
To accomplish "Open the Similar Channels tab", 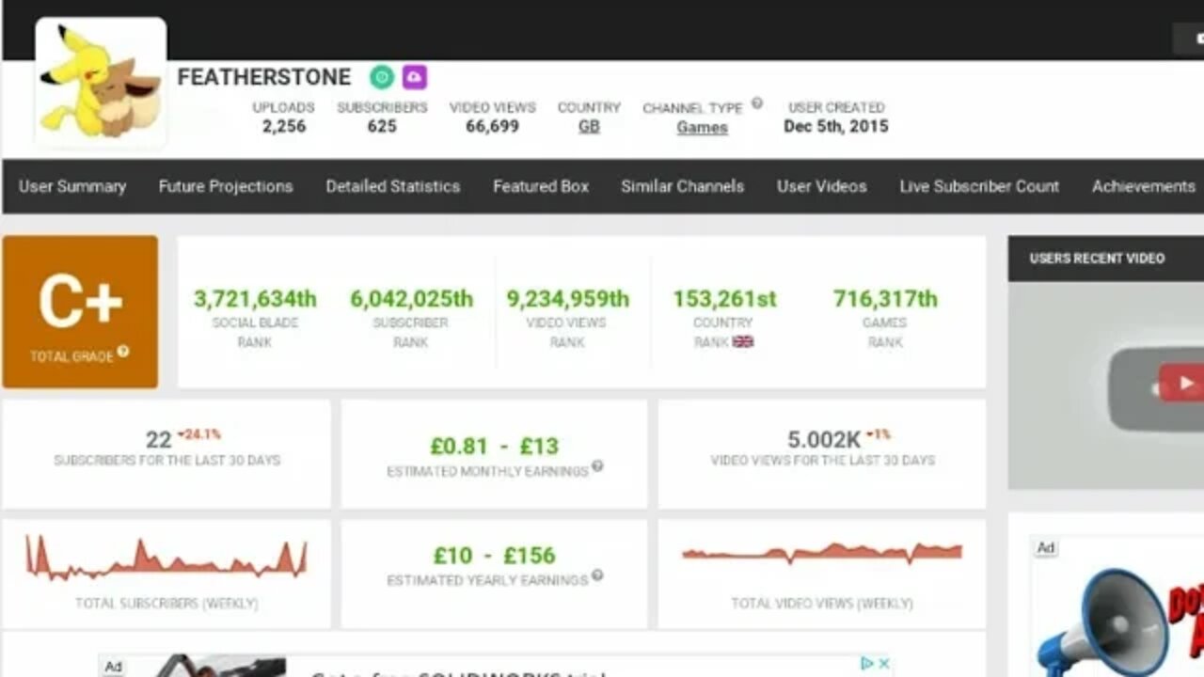I will [x=682, y=186].
